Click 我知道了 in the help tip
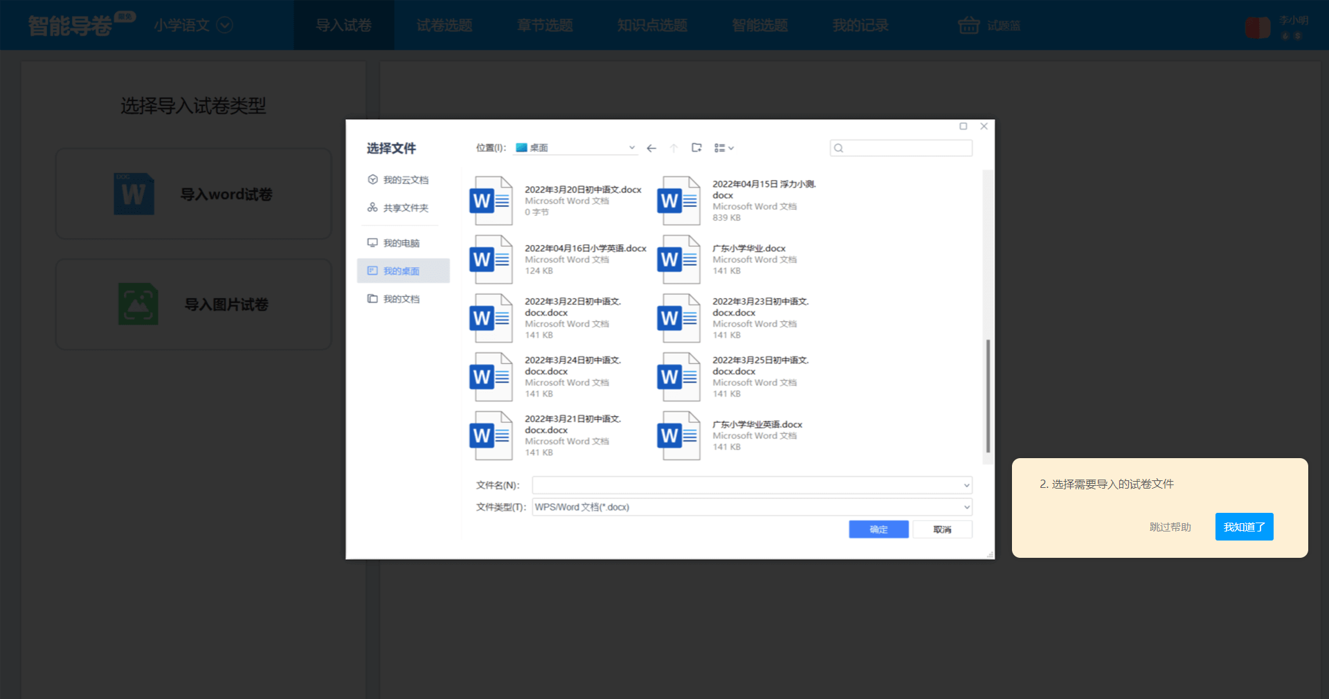This screenshot has width=1329, height=699. (x=1244, y=527)
